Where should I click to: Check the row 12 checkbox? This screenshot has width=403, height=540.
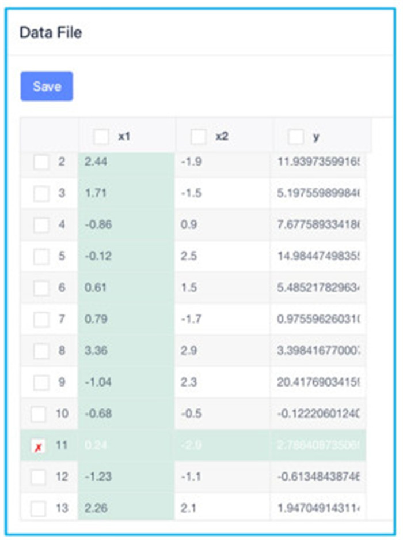click(x=39, y=477)
